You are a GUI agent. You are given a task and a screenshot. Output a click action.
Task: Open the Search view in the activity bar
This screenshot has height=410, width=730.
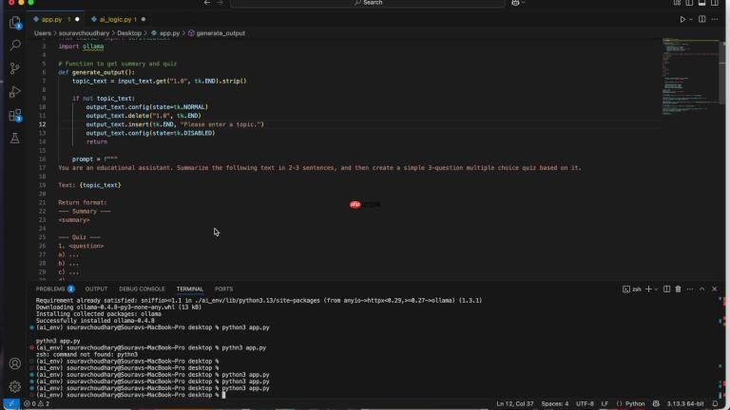[15, 46]
